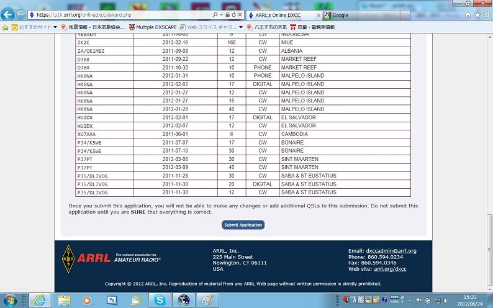Click date 2012-02-16 cell
This screenshot has width=493, height=308.
(x=175, y=42)
